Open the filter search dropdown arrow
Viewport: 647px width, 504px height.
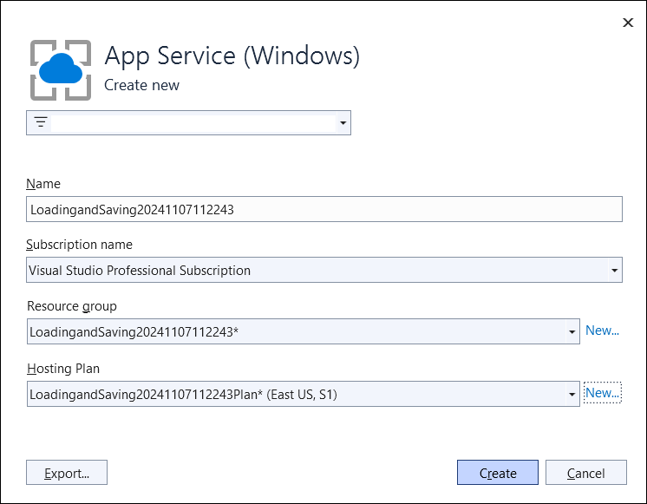coord(343,122)
